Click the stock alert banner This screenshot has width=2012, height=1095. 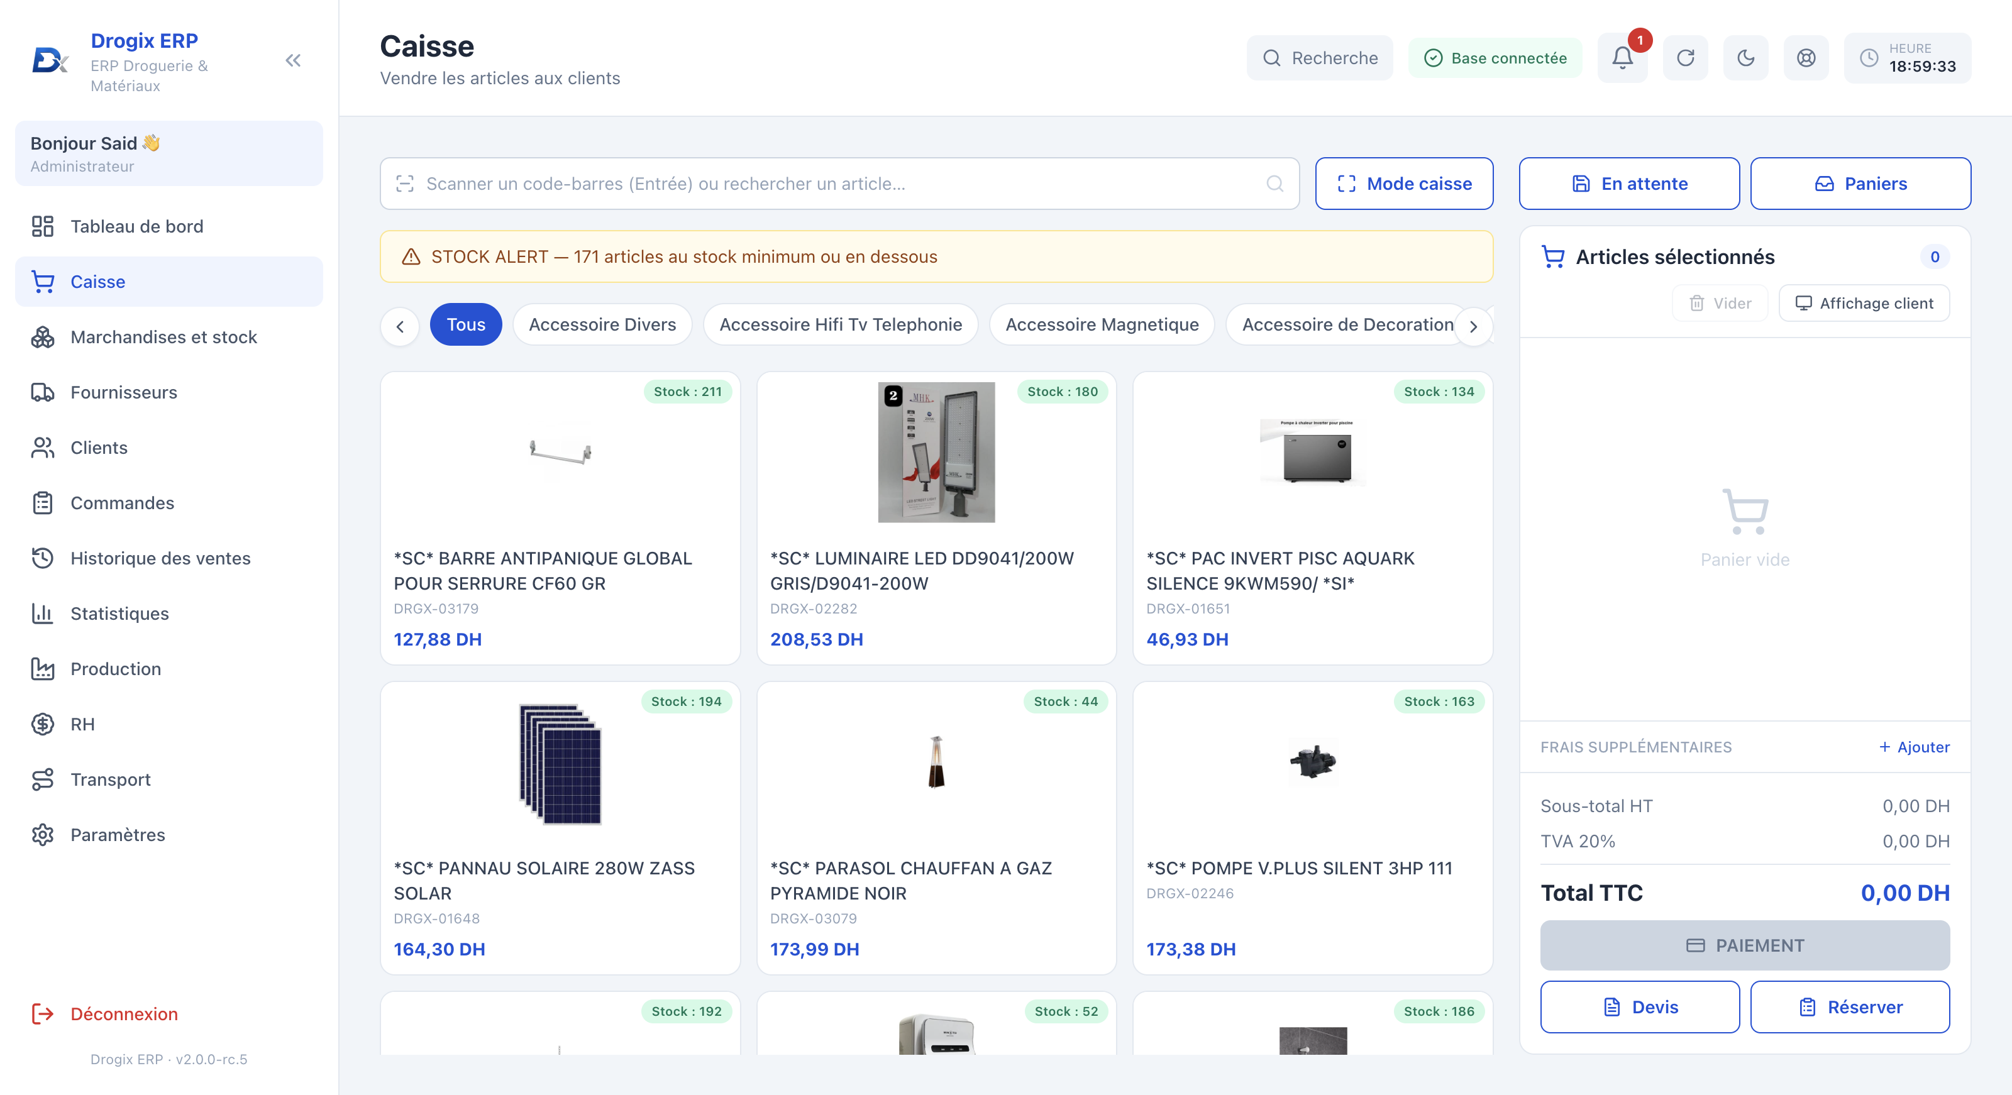pyautogui.click(x=936, y=256)
